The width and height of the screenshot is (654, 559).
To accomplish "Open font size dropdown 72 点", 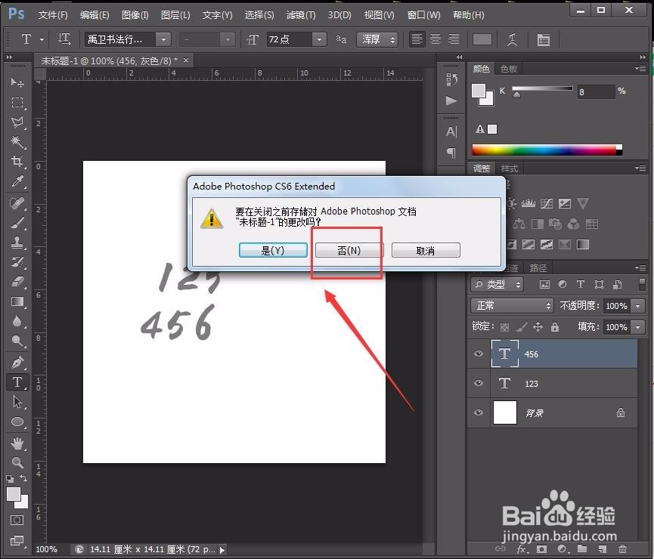I will pos(319,39).
